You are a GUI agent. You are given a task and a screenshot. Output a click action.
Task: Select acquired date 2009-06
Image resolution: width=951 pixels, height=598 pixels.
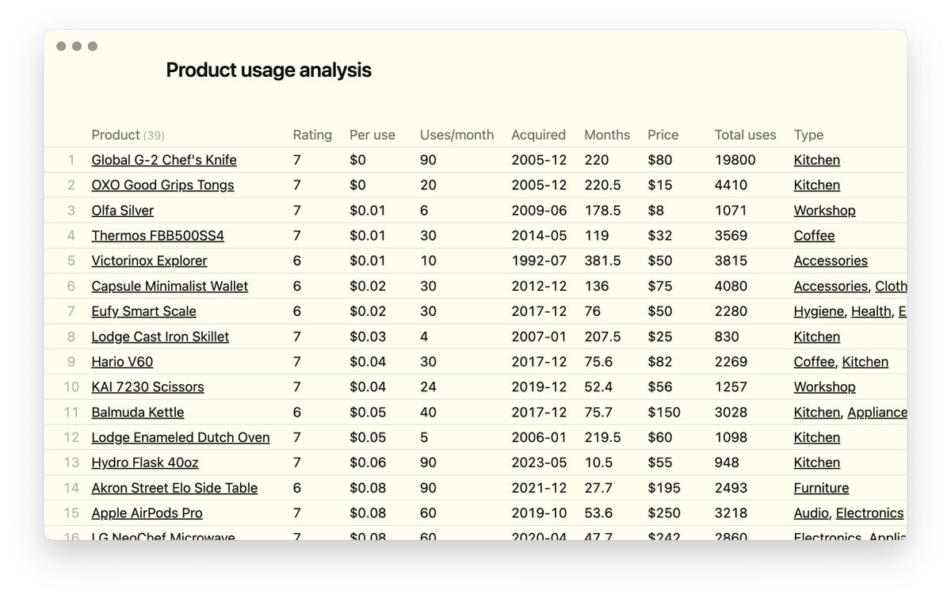point(540,211)
